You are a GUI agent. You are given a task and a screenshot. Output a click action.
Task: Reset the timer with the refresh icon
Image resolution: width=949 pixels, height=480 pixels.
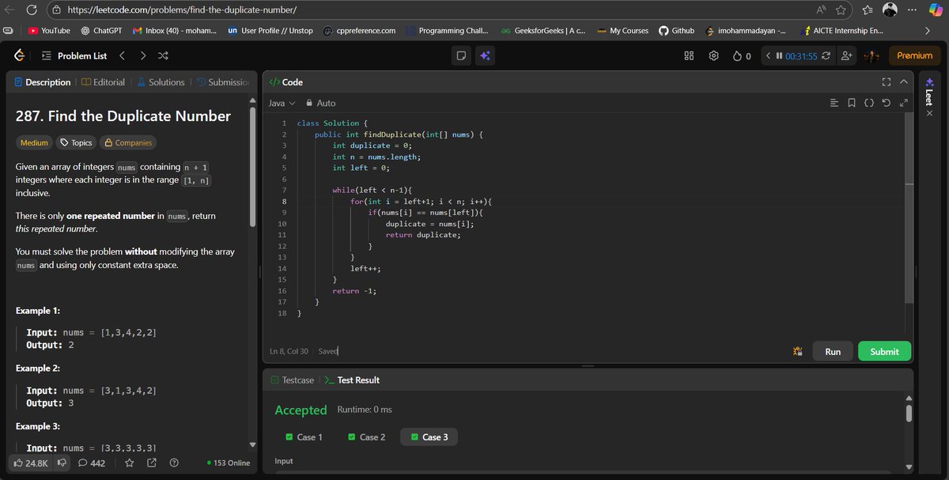[x=826, y=56]
